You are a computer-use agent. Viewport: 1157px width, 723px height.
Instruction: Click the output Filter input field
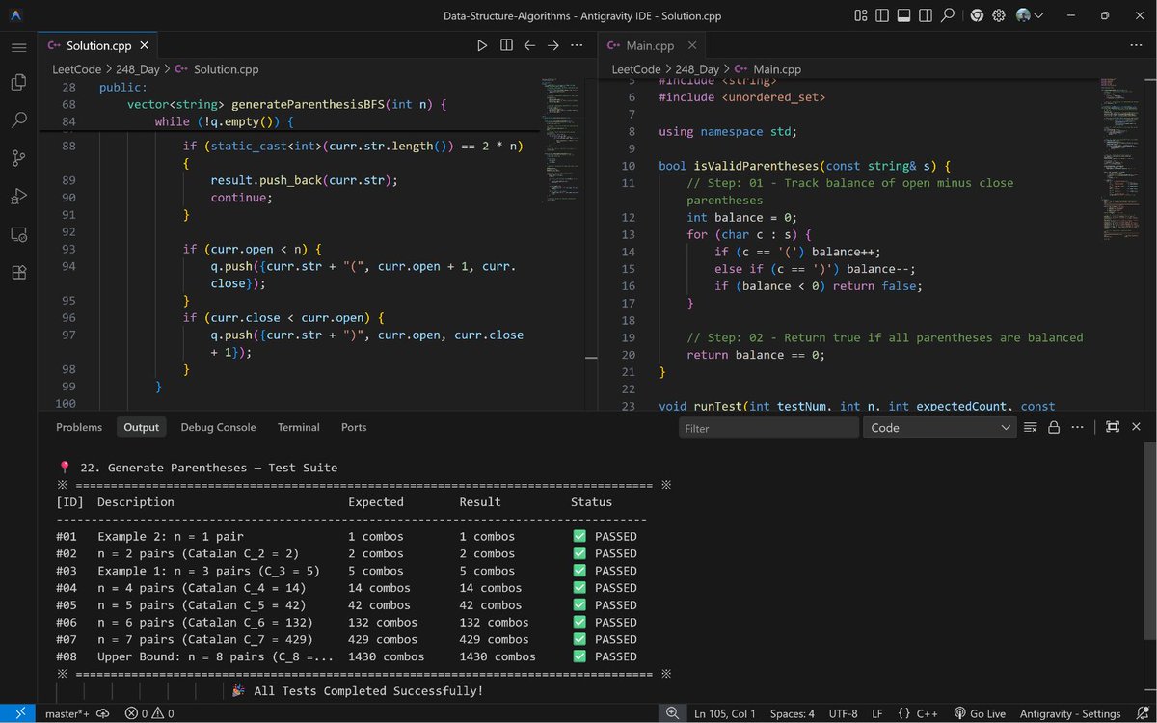(768, 428)
